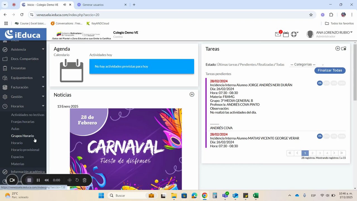Set MATIAS VICENTE GEORGE VERAR task to 0%
357x201 pixels.
(x=320, y=136)
